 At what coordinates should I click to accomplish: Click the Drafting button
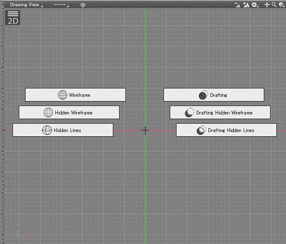coord(214,95)
